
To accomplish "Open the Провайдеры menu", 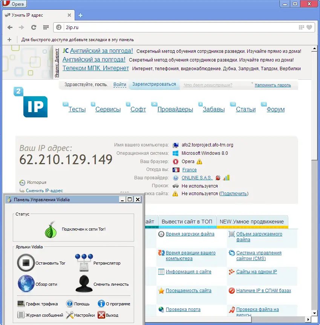I will (x=175, y=109).
